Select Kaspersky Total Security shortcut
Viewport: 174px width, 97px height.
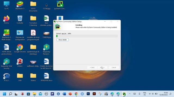pos(7,64)
